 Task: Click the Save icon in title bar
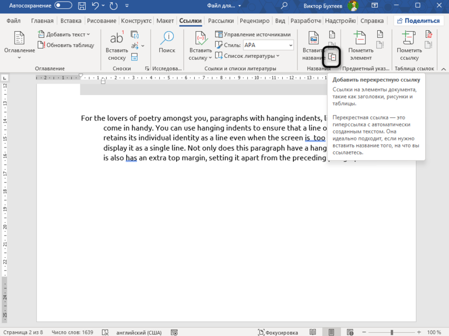tap(81, 6)
